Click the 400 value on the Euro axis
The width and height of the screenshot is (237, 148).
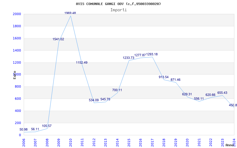coord(18,111)
